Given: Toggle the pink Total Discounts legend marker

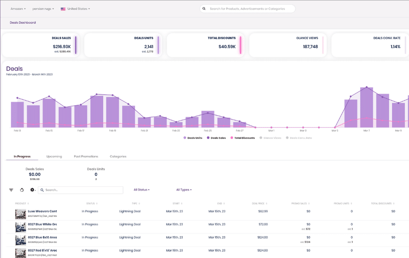Looking at the screenshot, I should (232, 138).
